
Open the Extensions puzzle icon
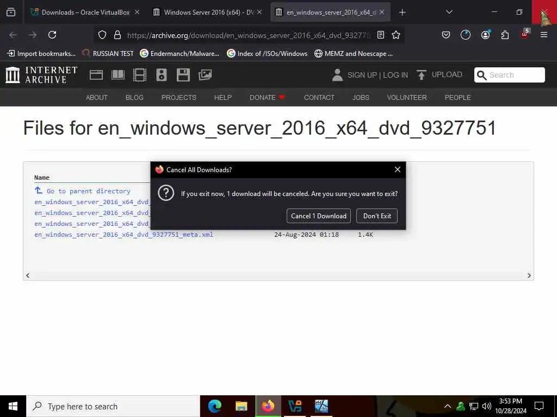click(x=505, y=35)
